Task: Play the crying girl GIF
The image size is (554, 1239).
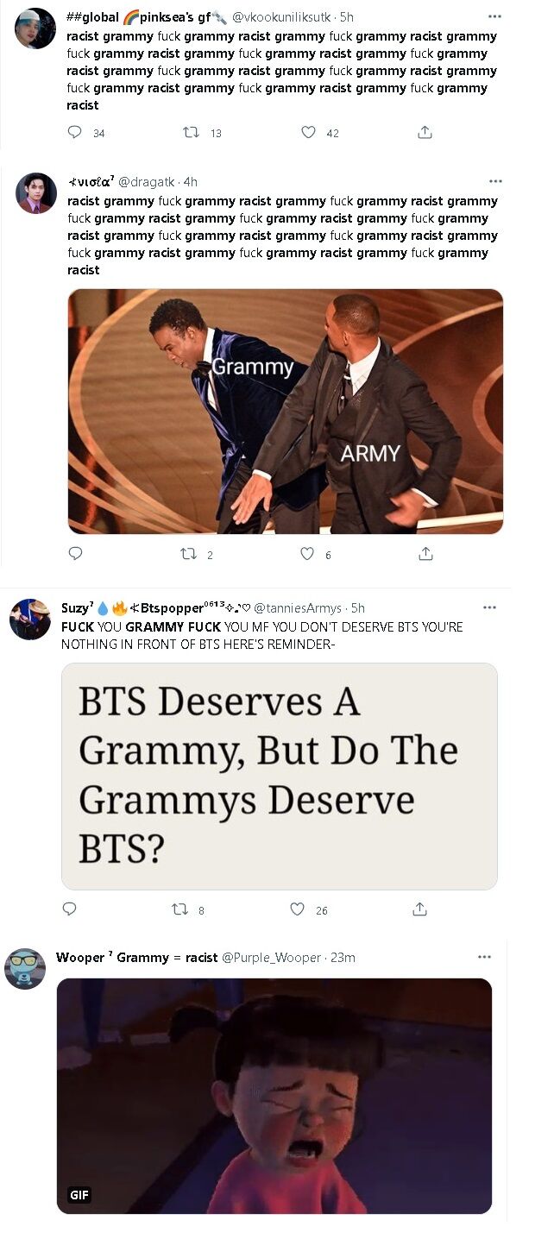Action: pyautogui.click(x=274, y=1096)
